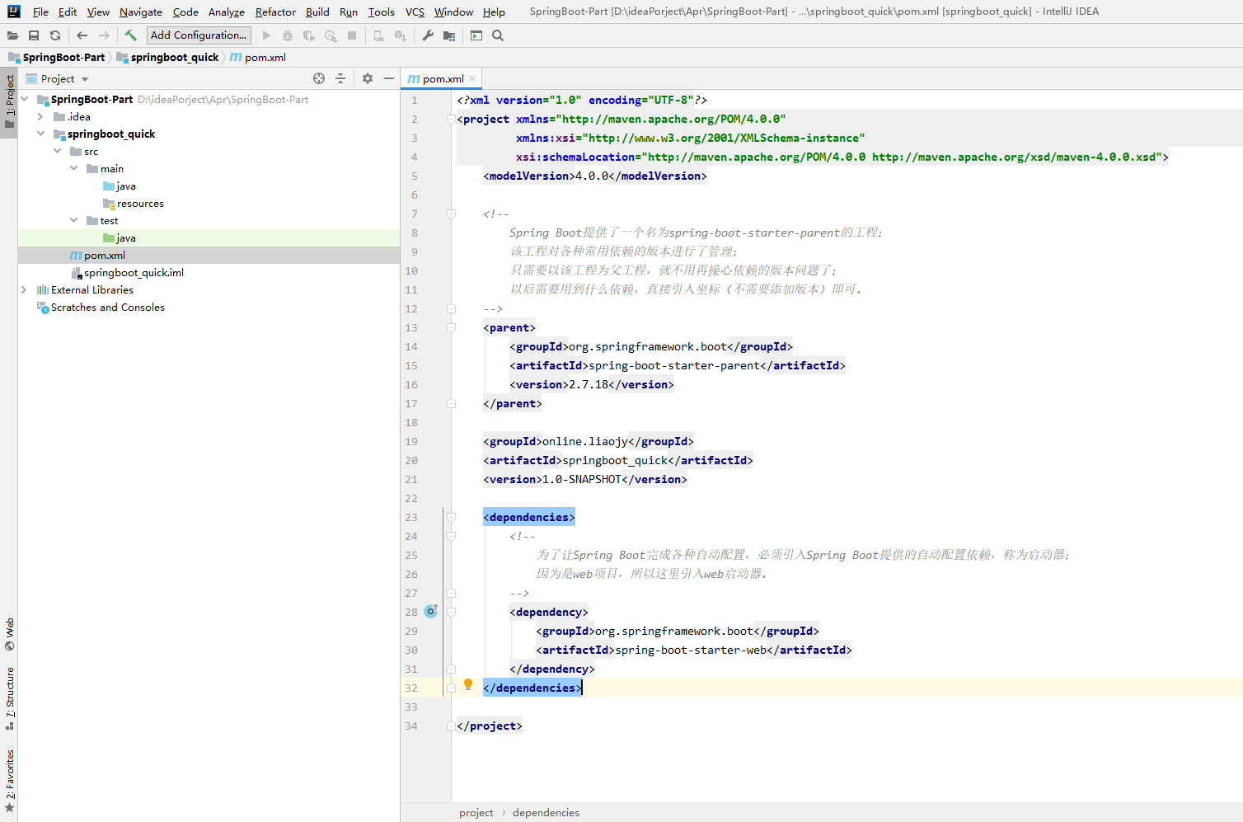Open Project panel gear options
Viewport: 1243px width, 822px height.
click(368, 78)
